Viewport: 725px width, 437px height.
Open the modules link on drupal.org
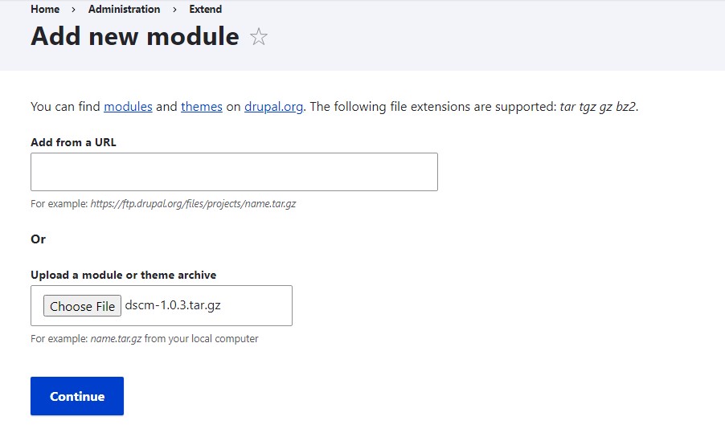click(x=128, y=107)
